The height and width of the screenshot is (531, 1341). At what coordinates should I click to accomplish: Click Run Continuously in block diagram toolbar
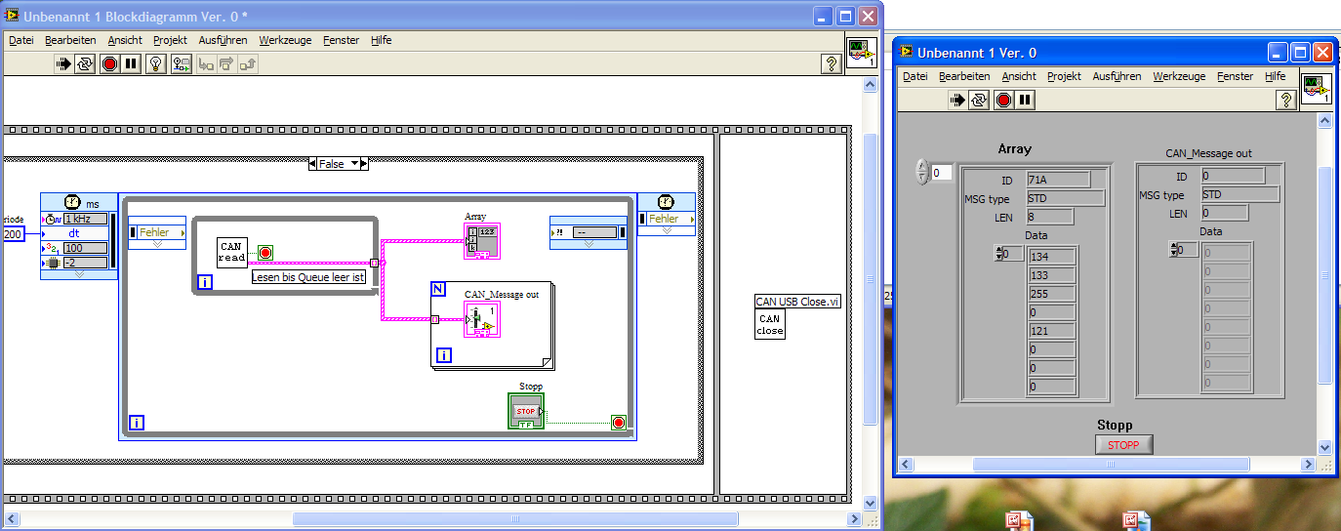click(x=86, y=63)
